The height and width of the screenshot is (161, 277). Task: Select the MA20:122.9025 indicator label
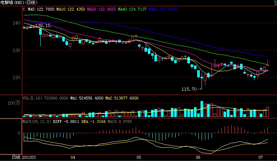coord(101,9)
